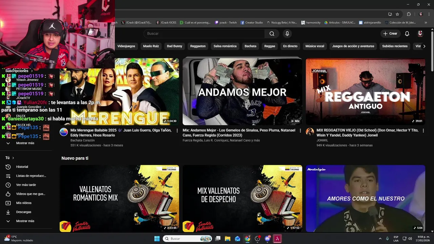Select the Subidas recientes filter chip
The width and height of the screenshot is (434, 244).
point(395,46)
